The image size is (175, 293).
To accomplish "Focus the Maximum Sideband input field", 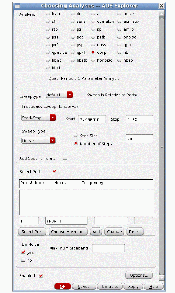I will coord(108,248).
